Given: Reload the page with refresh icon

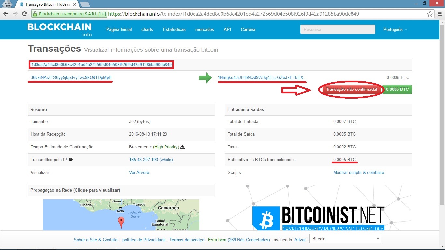Looking at the screenshot, I should click(24, 14).
